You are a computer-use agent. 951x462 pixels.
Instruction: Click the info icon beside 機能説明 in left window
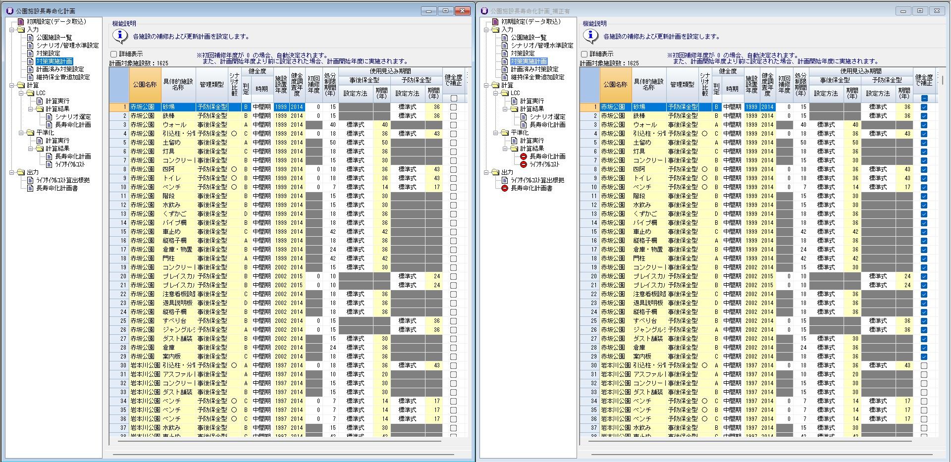pyautogui.click(x=119, y=36)
